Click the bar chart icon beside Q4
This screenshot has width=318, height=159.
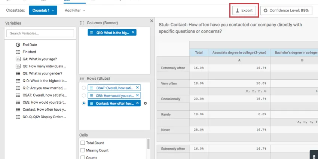pos(18,59)
